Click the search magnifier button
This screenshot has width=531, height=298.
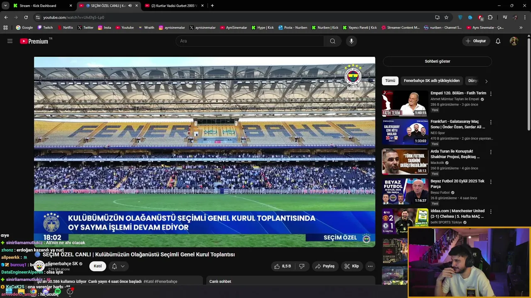click(x=333, y=41)
